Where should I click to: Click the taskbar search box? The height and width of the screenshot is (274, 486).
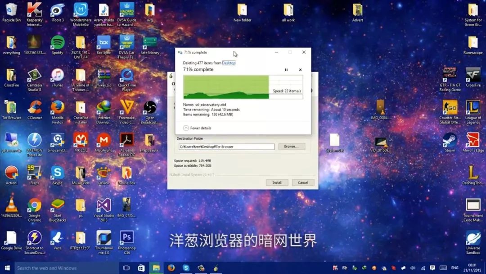pyautogui.click(x=67, y=268)
